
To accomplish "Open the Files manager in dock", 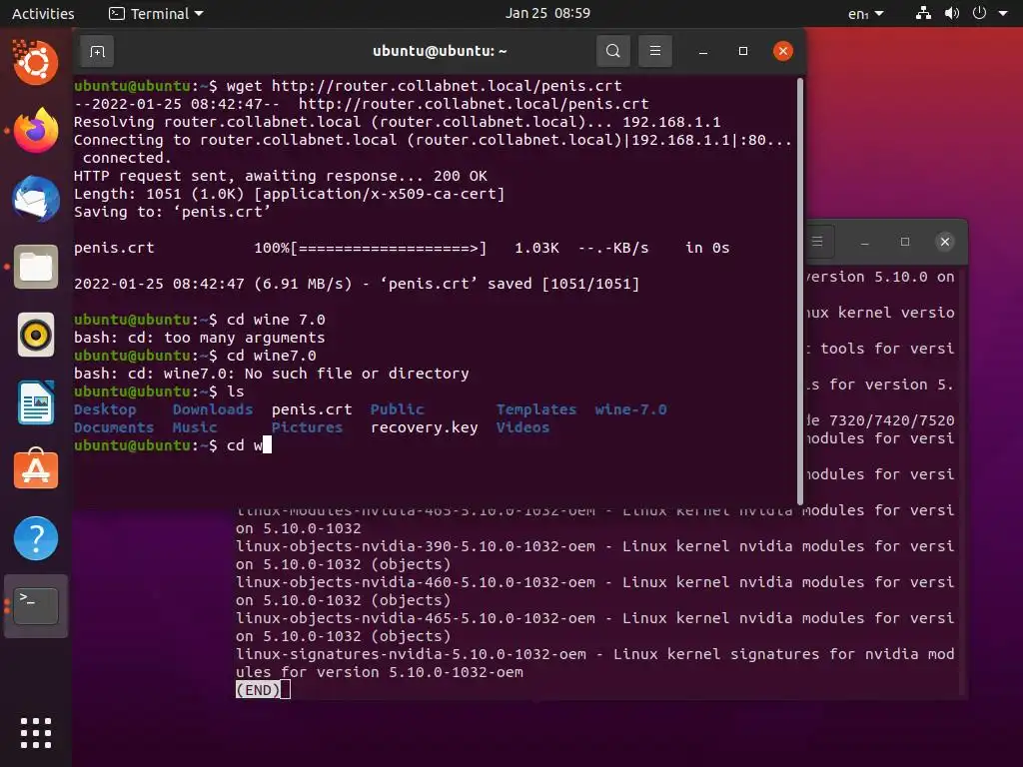I will [x=36, y=267].
